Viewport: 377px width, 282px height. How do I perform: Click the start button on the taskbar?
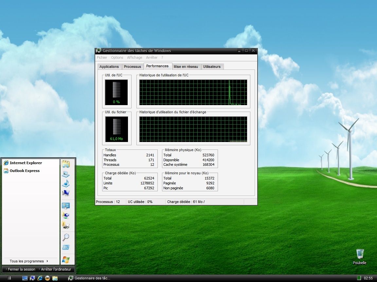(x=9, y=278)
